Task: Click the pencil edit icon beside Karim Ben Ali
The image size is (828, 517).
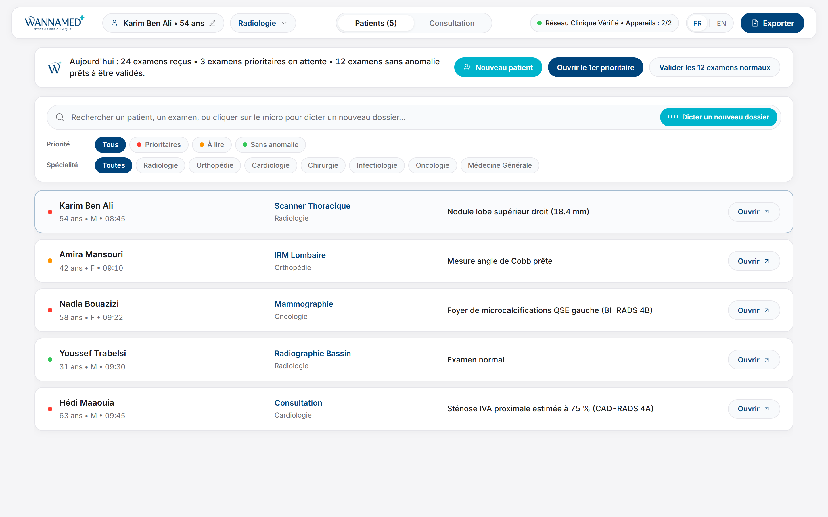Action: tap(212, 23)
